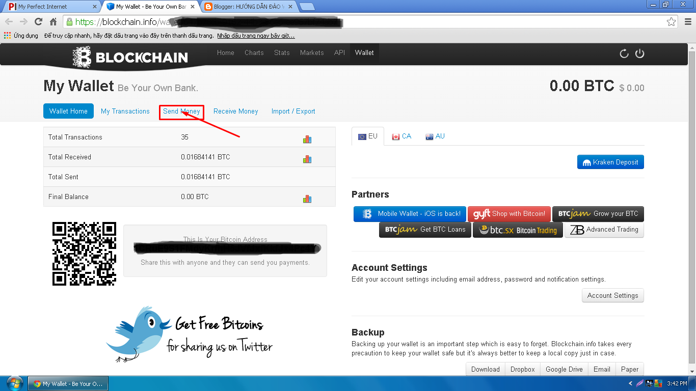Click the browser forward arrow
Screen dimensions: 696x391
click(x=23, y=22)
